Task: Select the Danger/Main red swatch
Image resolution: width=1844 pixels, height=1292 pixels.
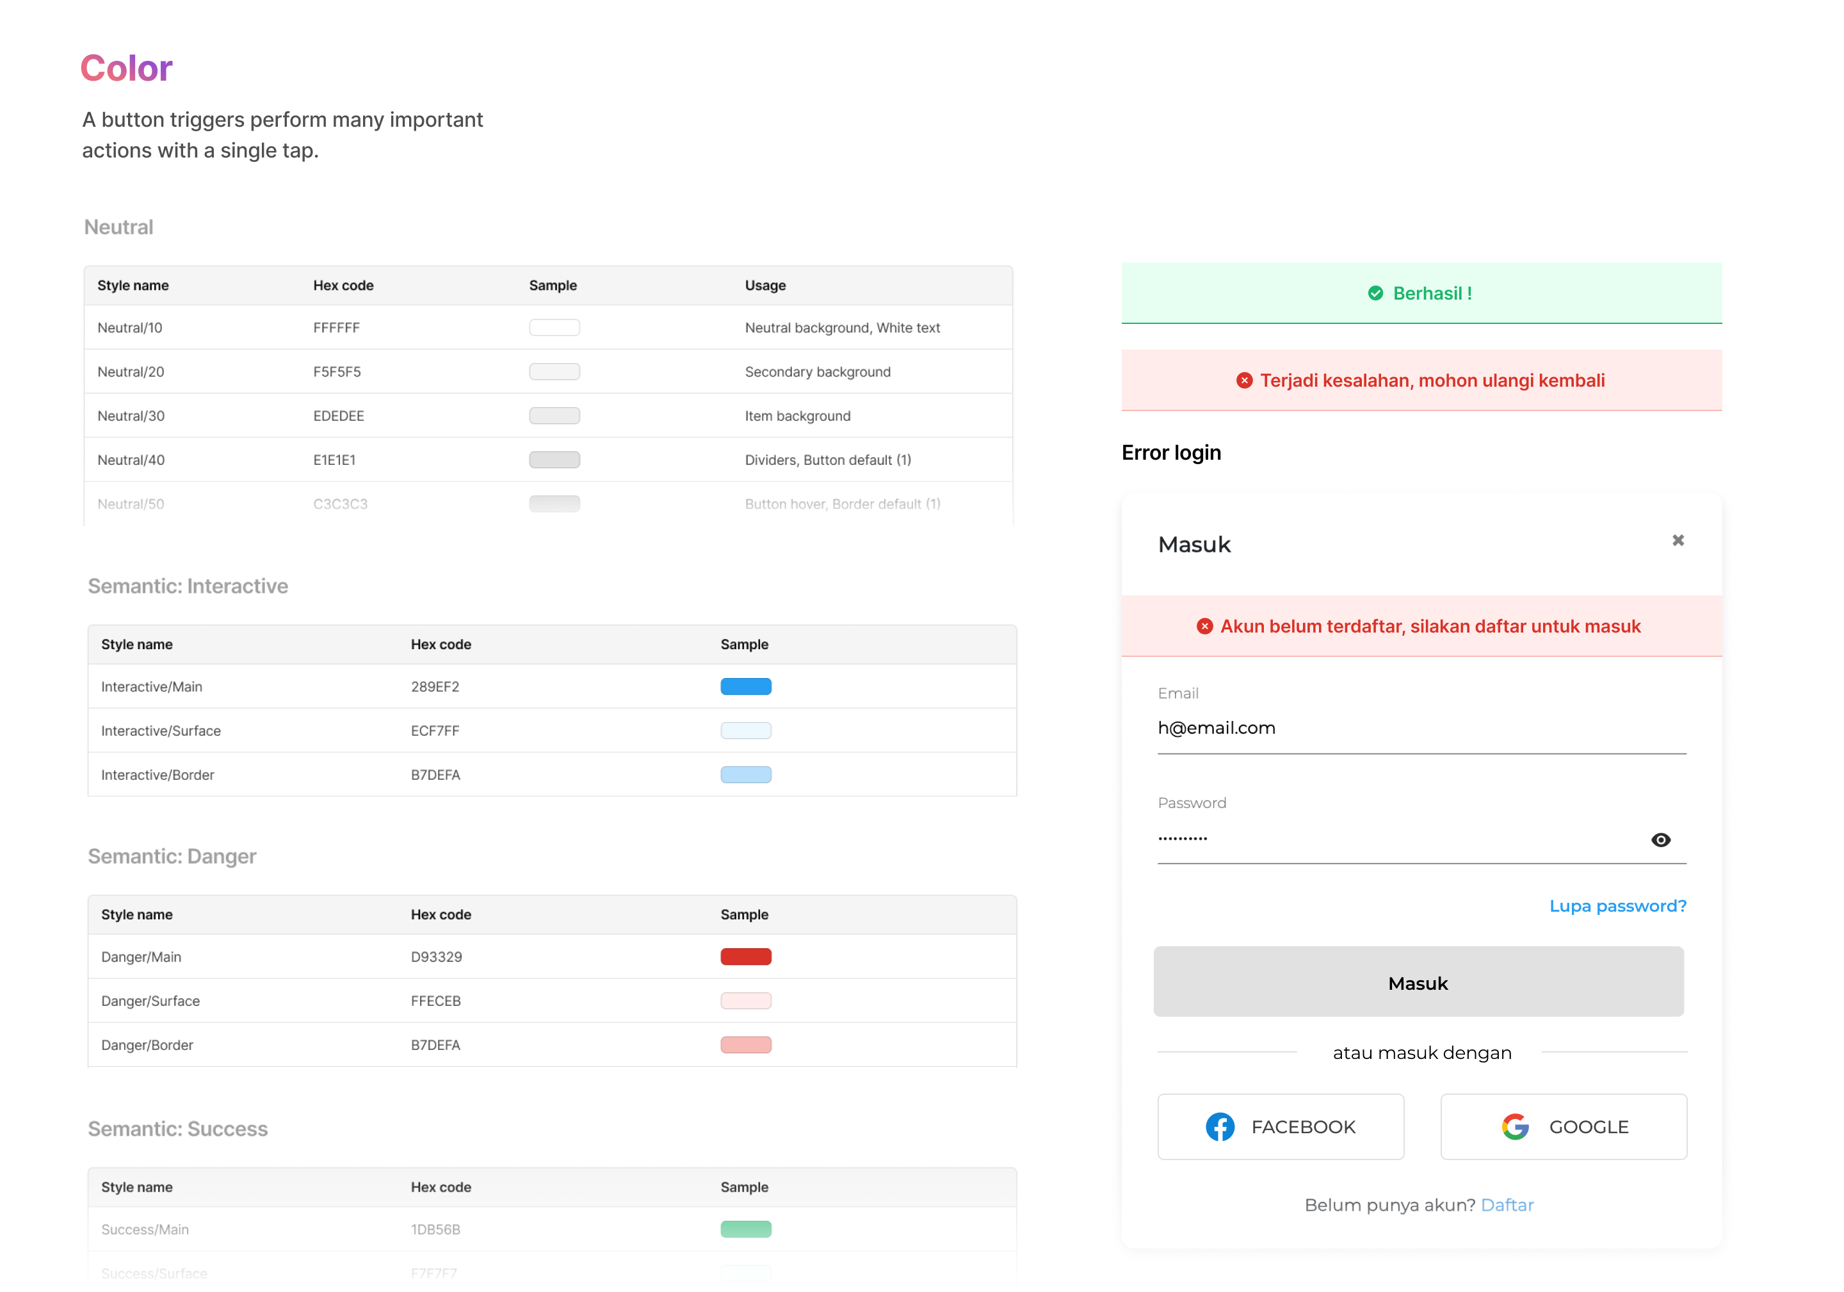Action: pyautogui.click(x=745, y=957)
